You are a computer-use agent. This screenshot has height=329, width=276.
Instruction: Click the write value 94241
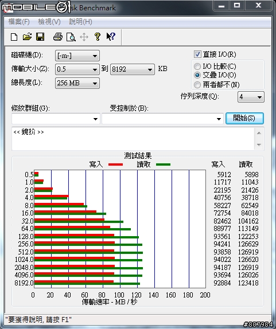click(x=222, y=244)
